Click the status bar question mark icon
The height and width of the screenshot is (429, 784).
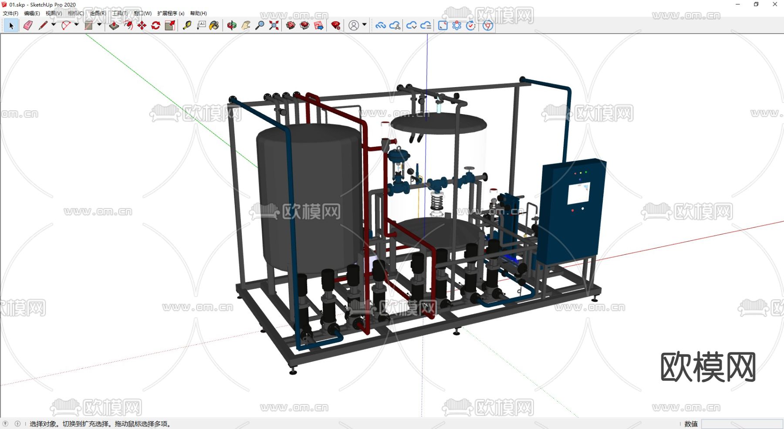coord(5,424)
